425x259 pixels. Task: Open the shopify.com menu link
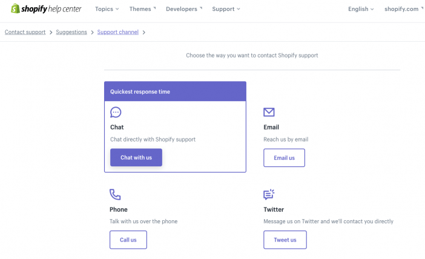404,9
